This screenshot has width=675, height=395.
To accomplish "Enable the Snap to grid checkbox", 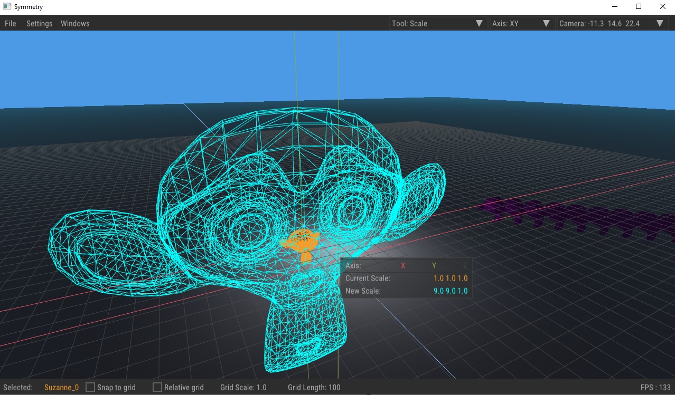I will [x=90, y=387].
